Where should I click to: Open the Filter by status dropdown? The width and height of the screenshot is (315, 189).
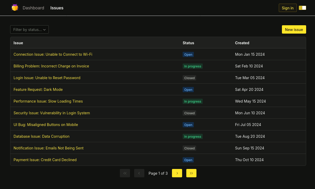(x=29, y=29)
